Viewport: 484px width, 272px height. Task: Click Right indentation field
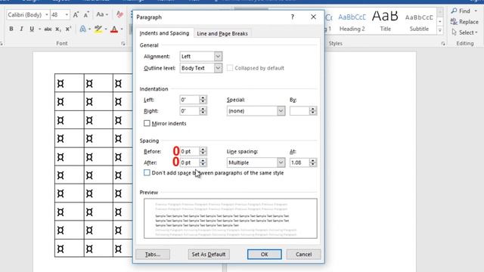tap(190, 111)
